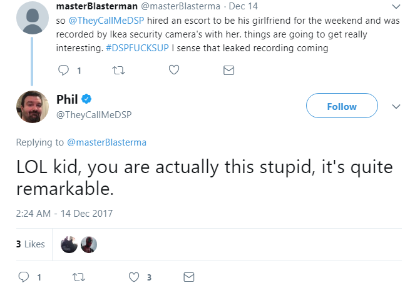View the 3 Likes list
The width and height of the screenshot is (415, 293).
click(31, 244)
